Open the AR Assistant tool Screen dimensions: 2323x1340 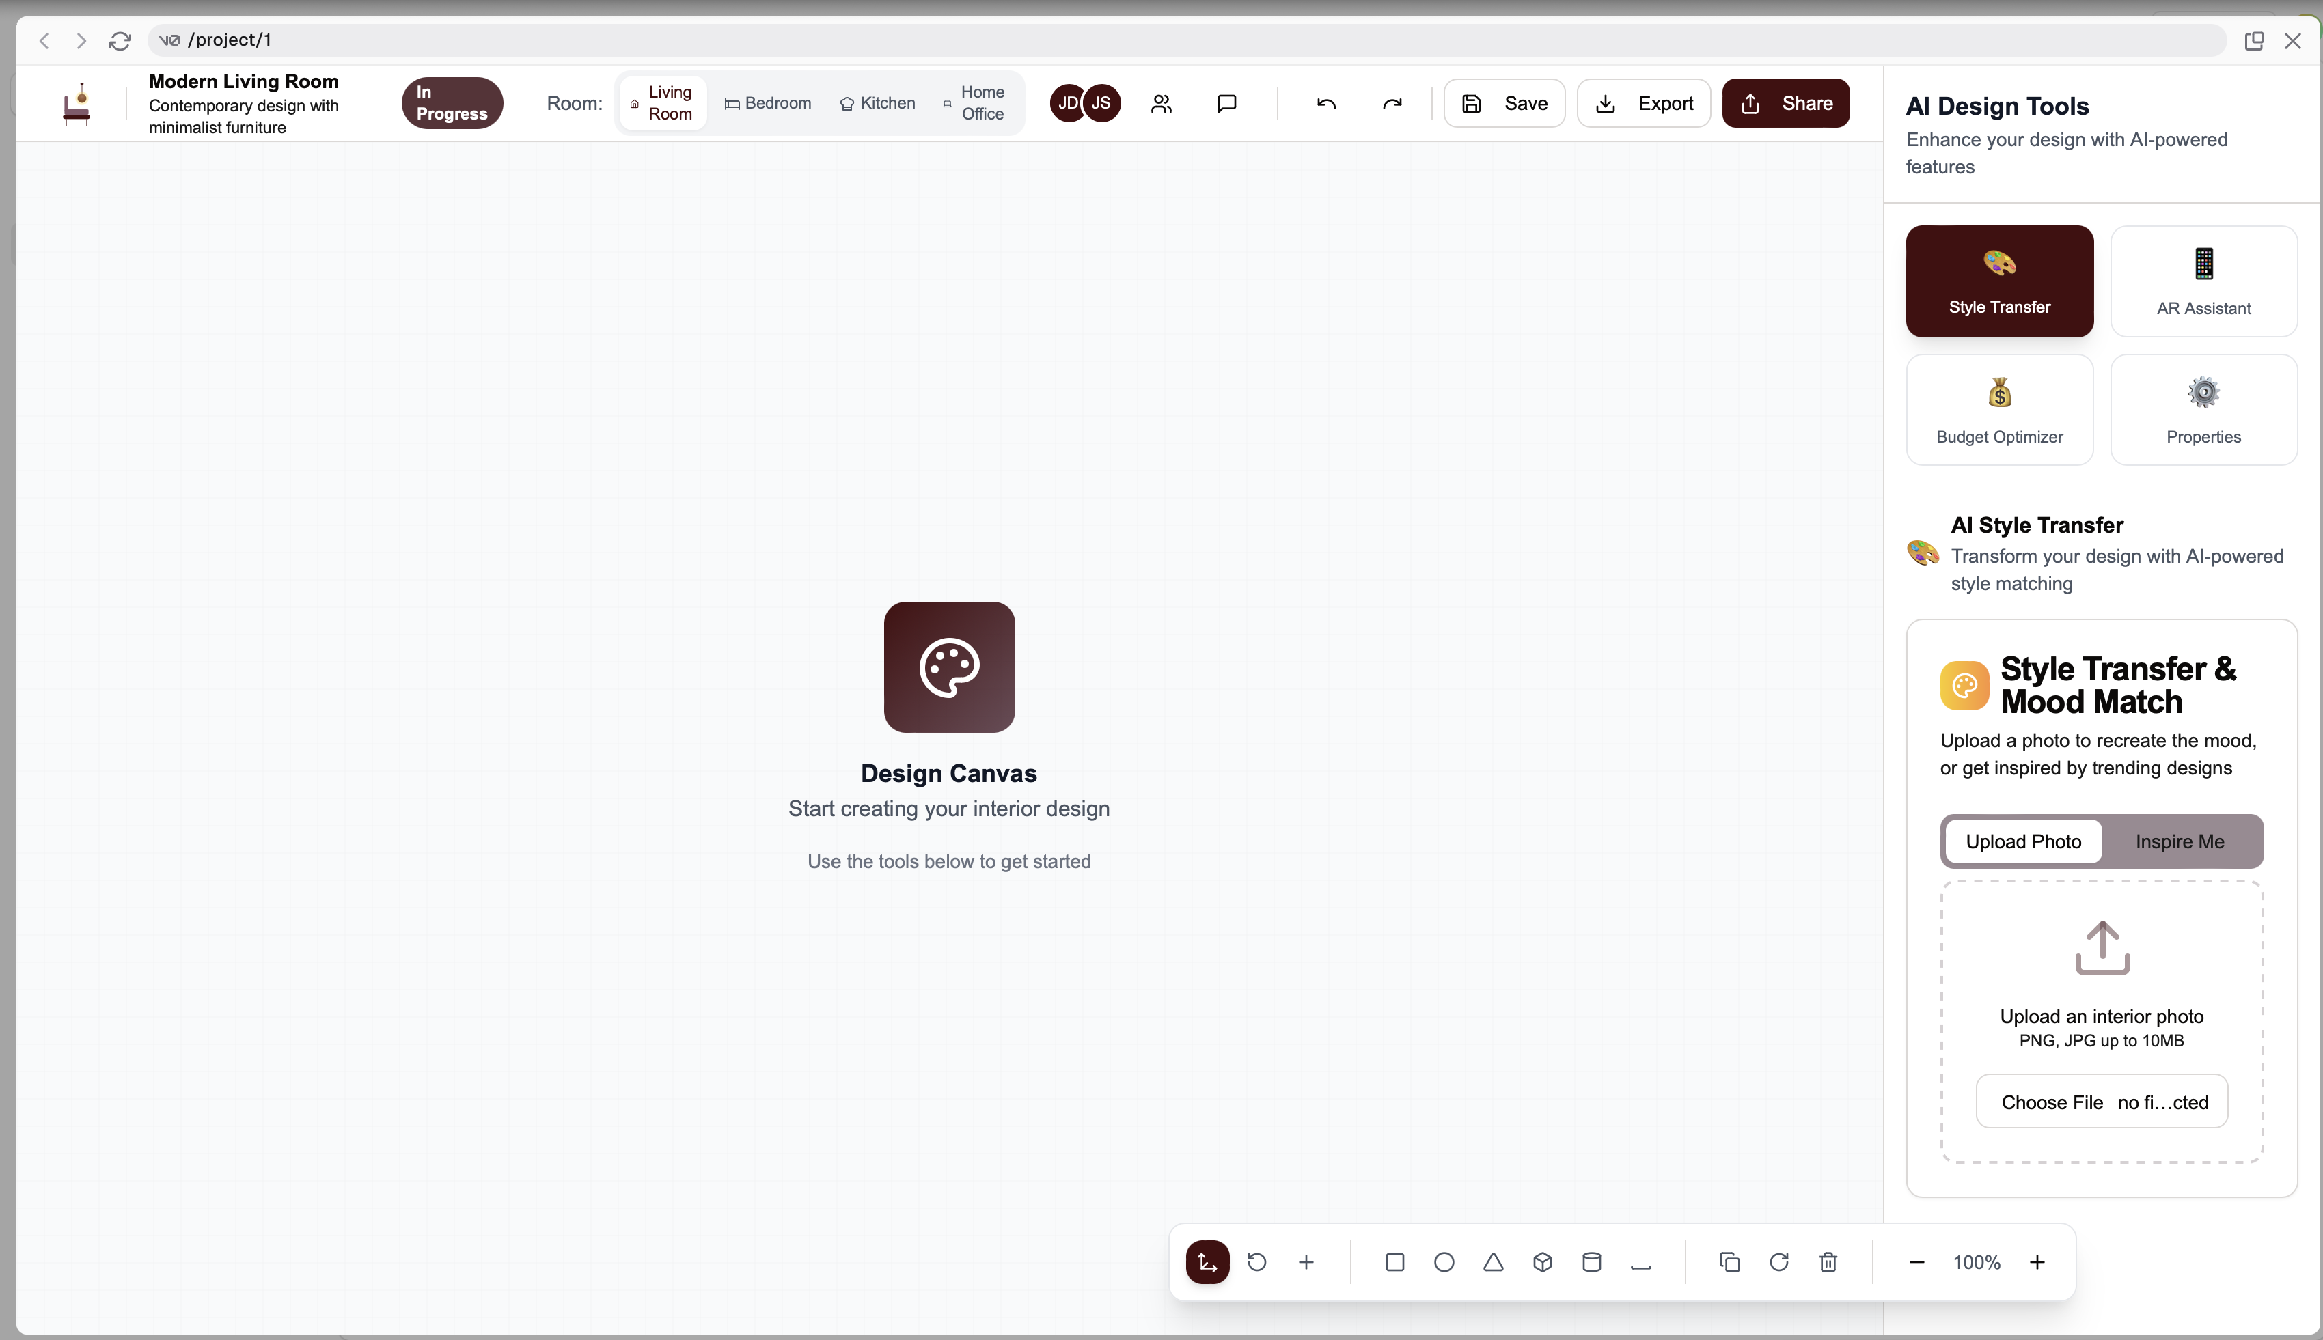[x=2203, y=281]
